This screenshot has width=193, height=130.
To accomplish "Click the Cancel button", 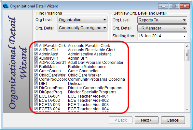I will 173,120.
